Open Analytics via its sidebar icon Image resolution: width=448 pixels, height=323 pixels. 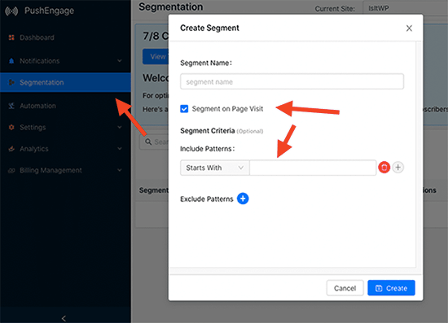11,149
